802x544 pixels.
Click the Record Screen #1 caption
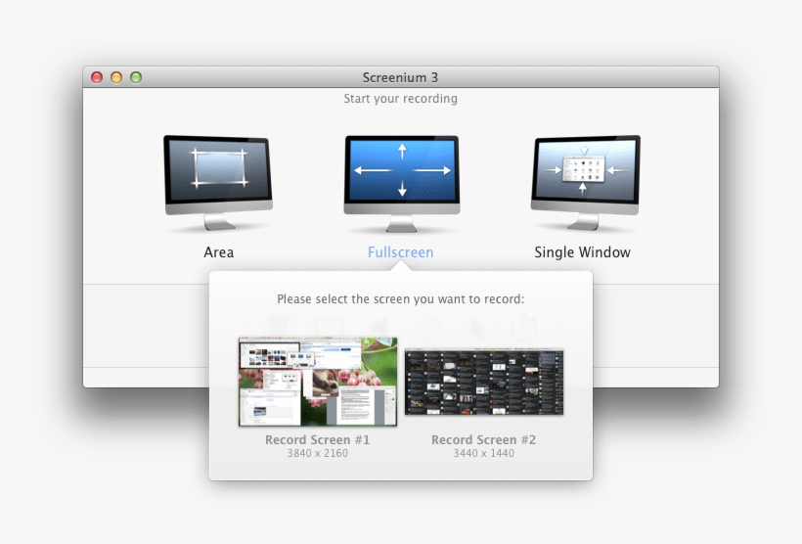[x=318, y=440]
